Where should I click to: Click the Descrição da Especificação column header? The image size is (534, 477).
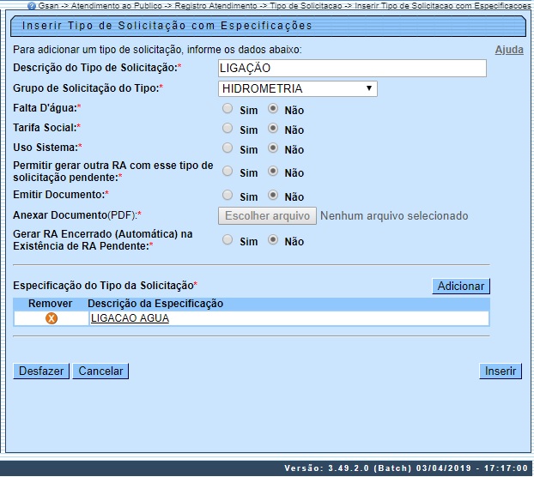click(x=155, y=304)
